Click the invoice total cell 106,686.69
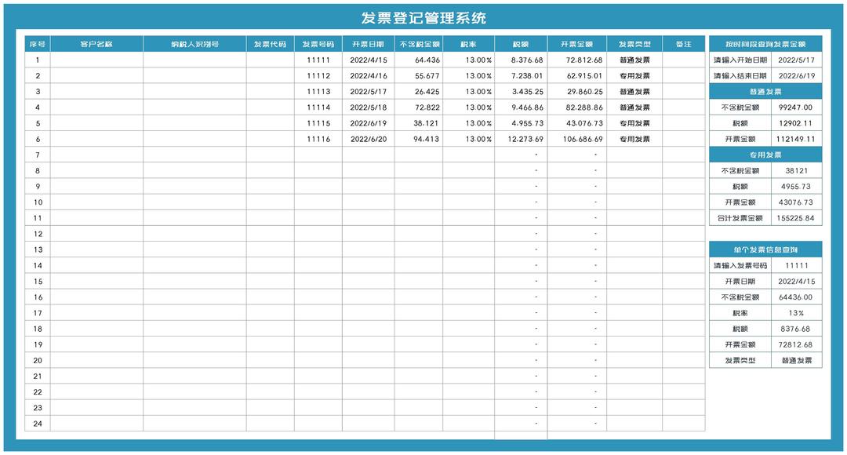 tap(577, 139)
